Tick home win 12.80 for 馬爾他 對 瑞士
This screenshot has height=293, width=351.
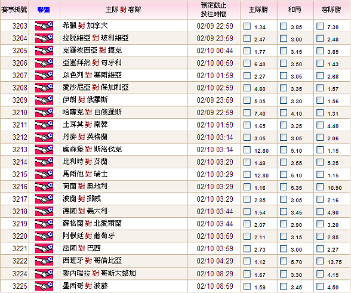(247, 175)
